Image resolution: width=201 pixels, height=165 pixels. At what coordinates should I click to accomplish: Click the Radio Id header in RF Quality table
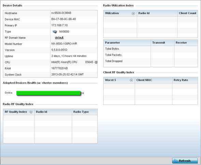[x=53, y=112]
